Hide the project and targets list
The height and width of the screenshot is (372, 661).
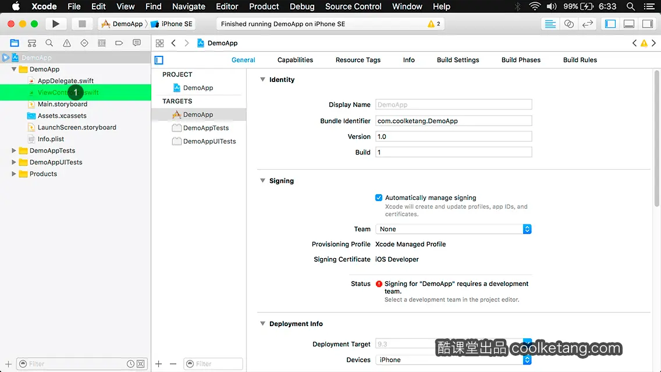[159, 60]
